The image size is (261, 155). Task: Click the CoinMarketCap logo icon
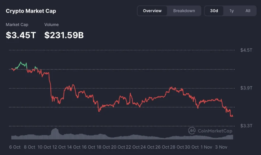[x=192, y=131]
